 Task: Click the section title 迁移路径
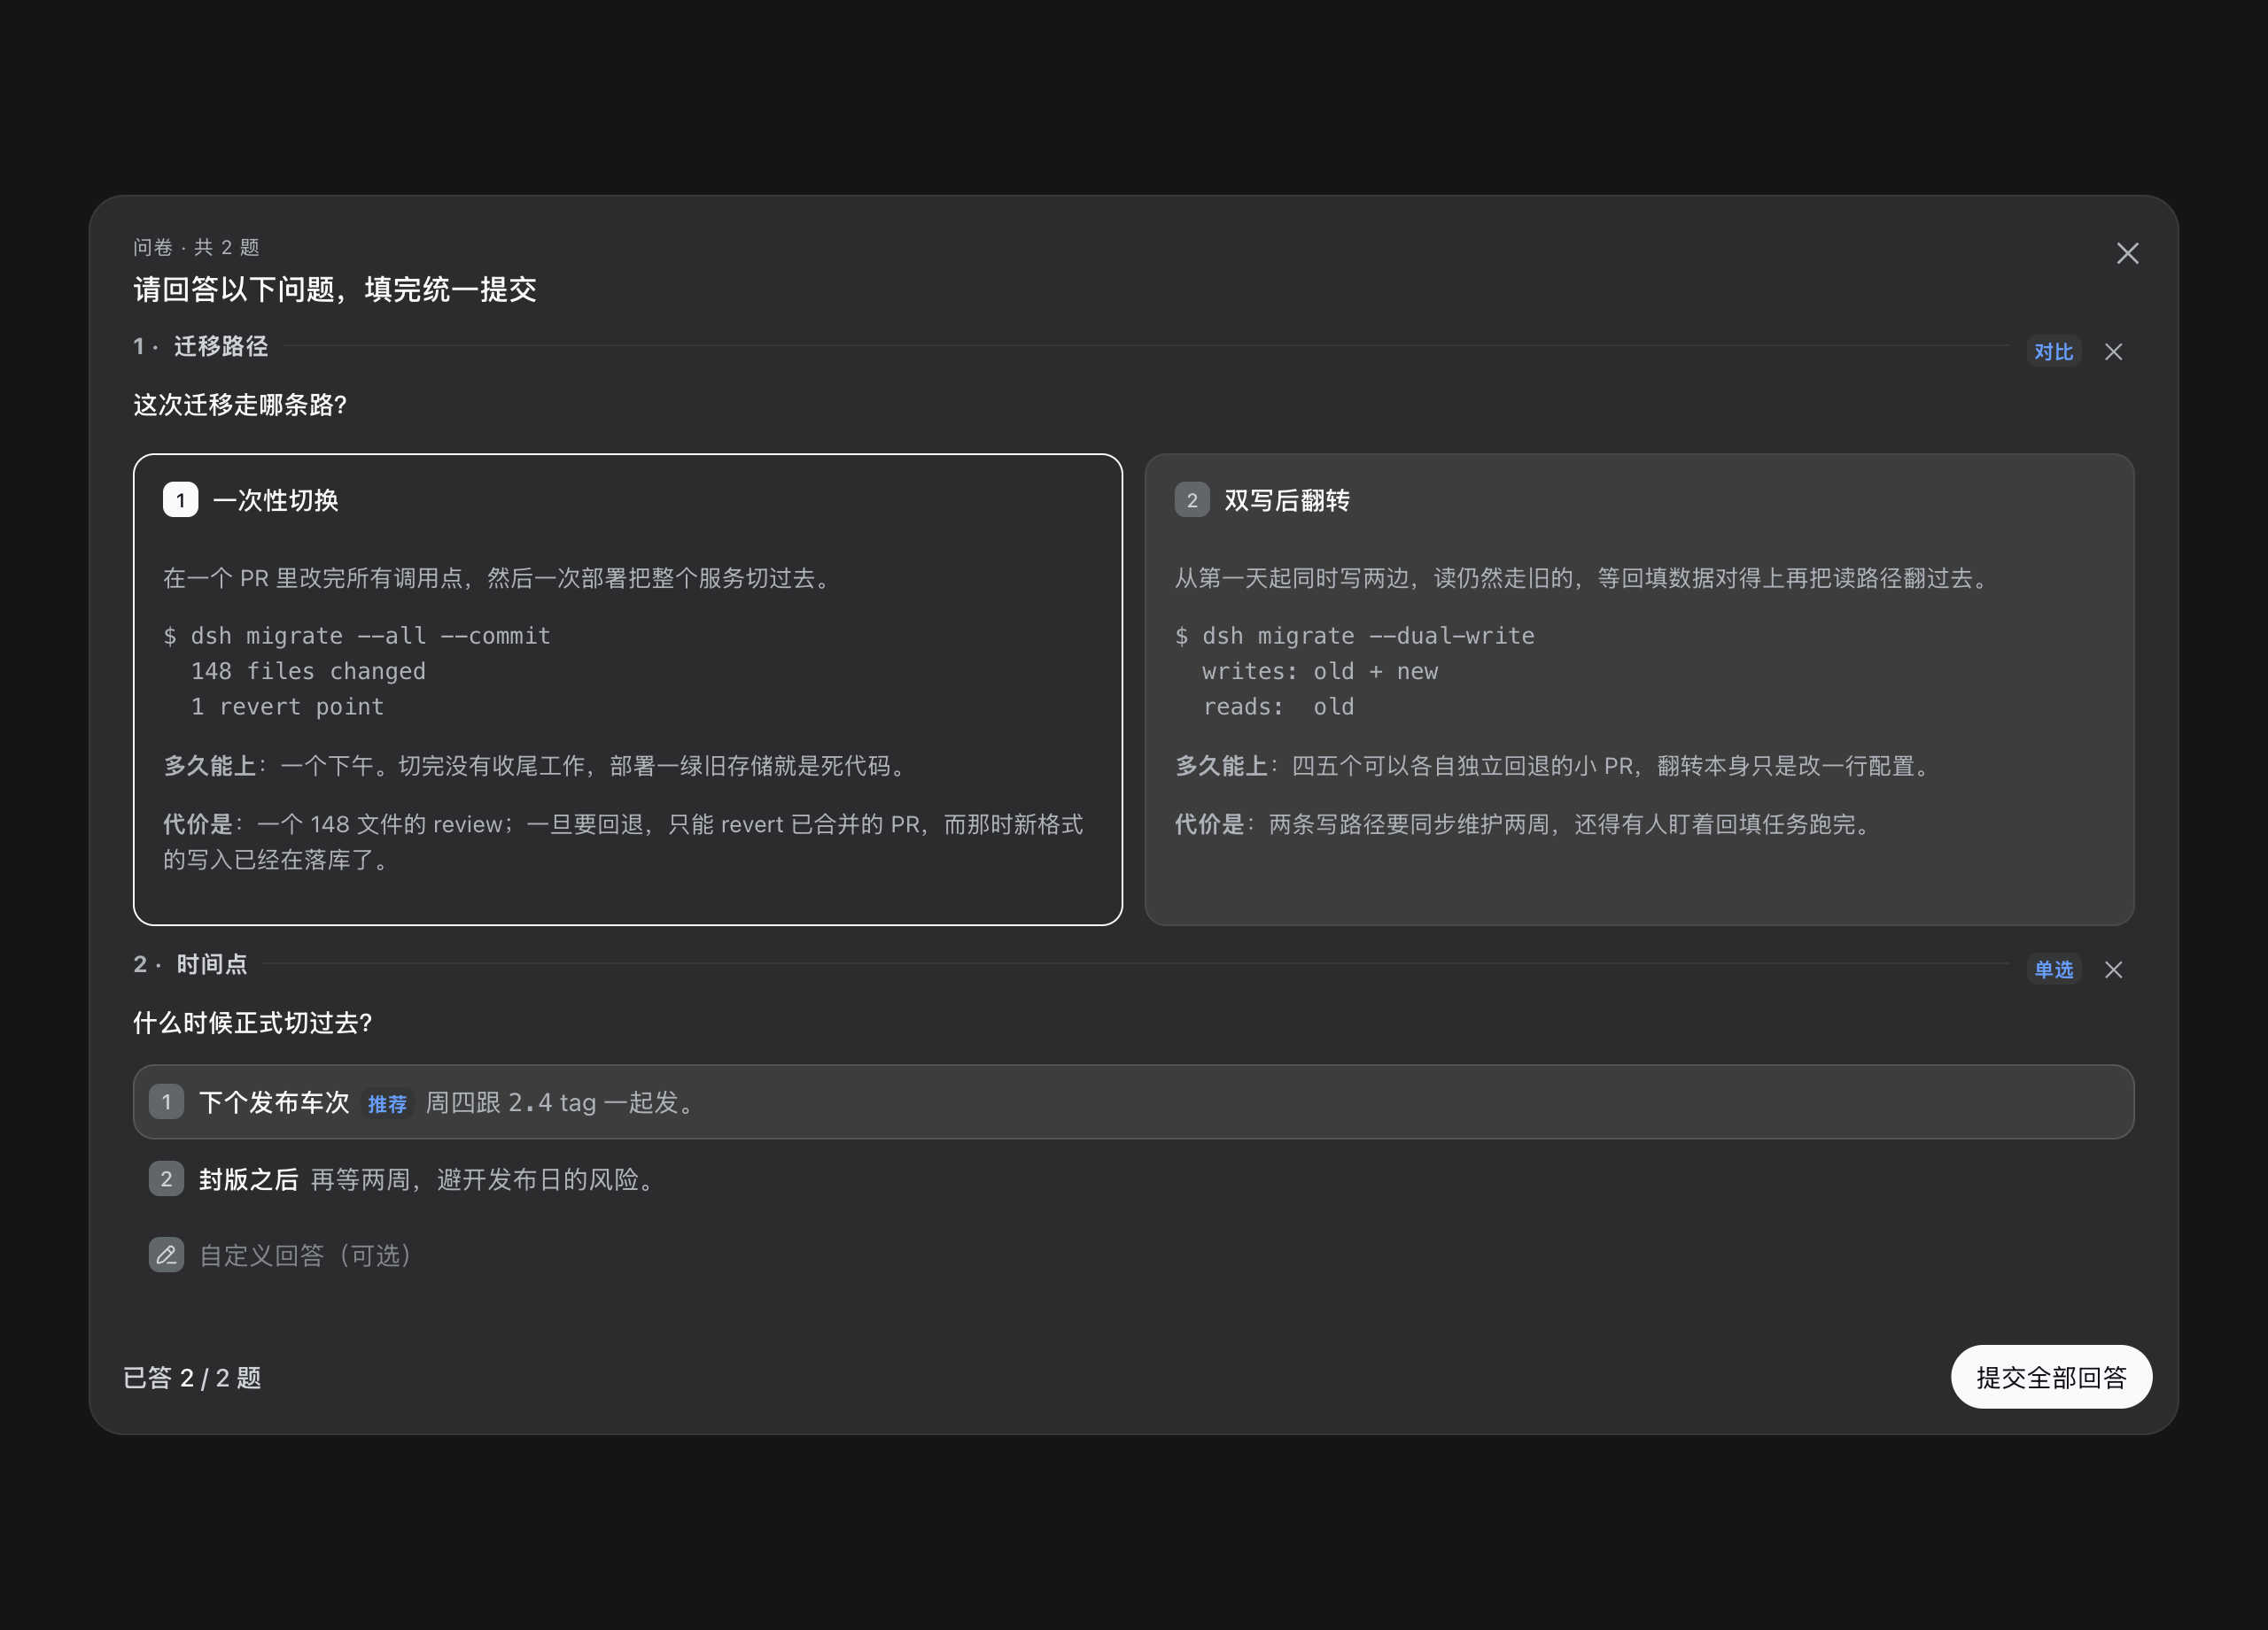point(221,347)
